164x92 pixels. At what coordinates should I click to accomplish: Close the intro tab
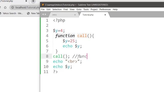coord(75,15)
